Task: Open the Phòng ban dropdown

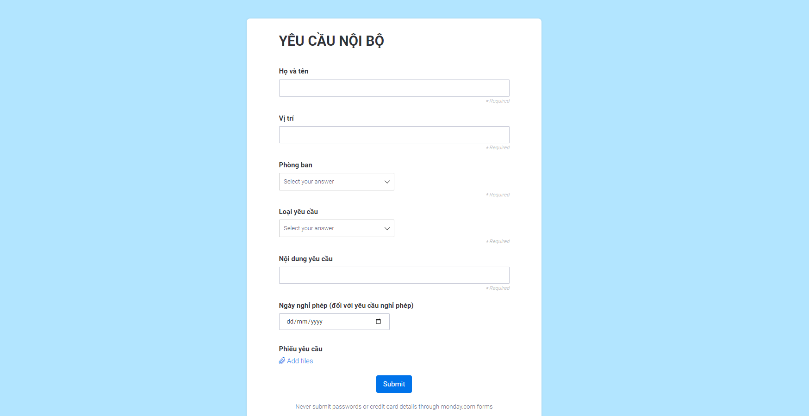Action: [336, 182]
